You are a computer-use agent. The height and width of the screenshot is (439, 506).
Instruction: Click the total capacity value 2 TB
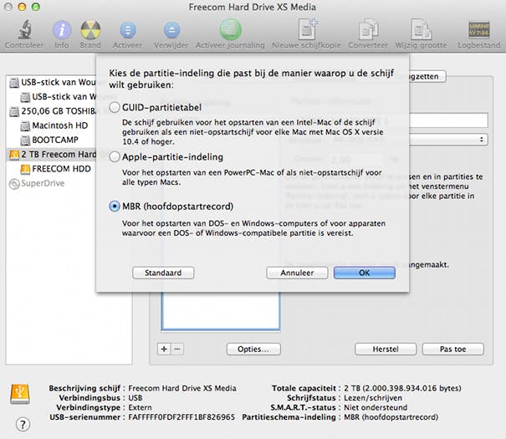tap(402, 388)
